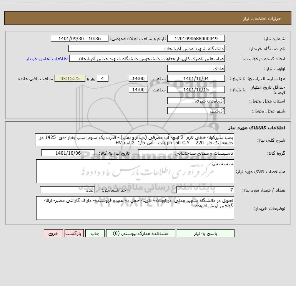Click the بازگشت back button

point(74,233)
